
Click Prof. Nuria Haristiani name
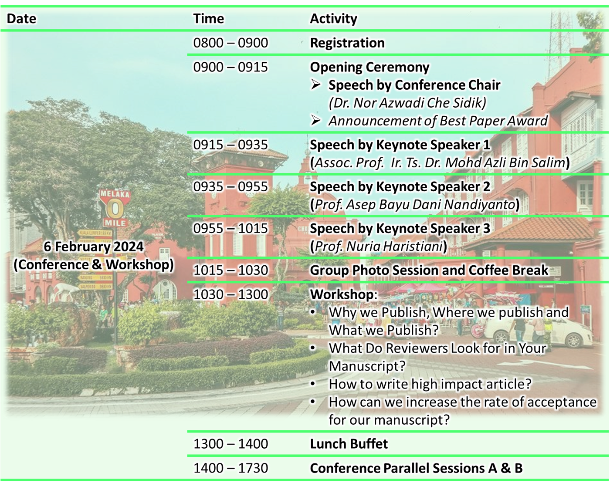click(x=378, y=247)
